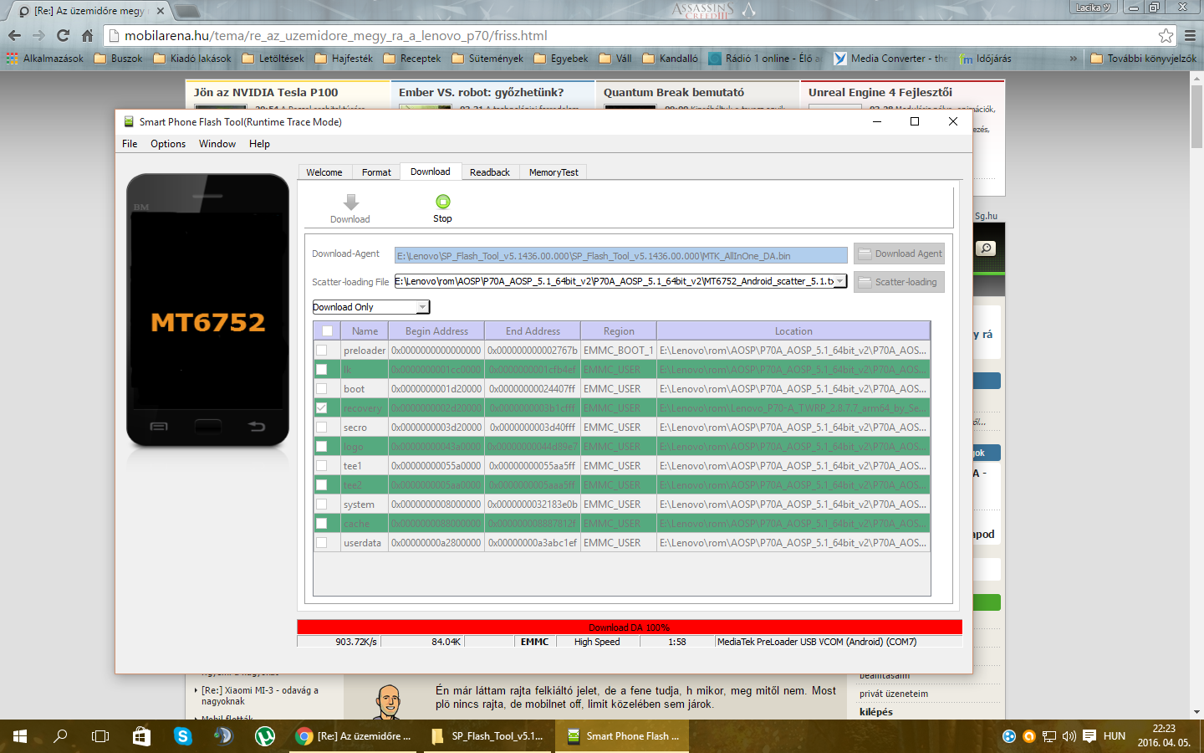Check the system row checkbox

(321, 504)
